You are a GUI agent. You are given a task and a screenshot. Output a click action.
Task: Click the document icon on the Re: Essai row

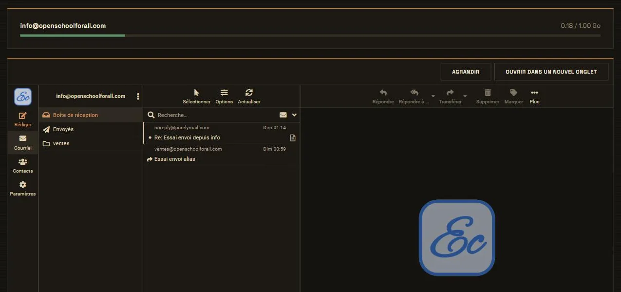[x=293, y=138]
